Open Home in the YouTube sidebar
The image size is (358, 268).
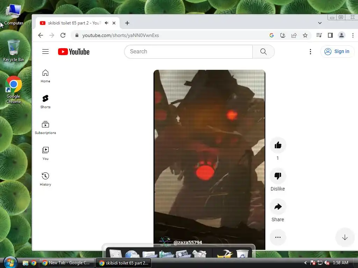point(45,76)
